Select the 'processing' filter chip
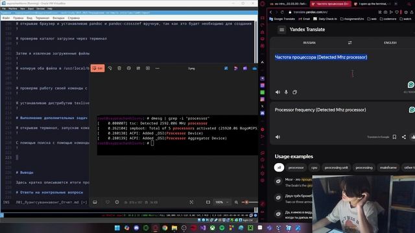Screen dimensions: 415x233 pyautogui.click(x=364, y=168)
